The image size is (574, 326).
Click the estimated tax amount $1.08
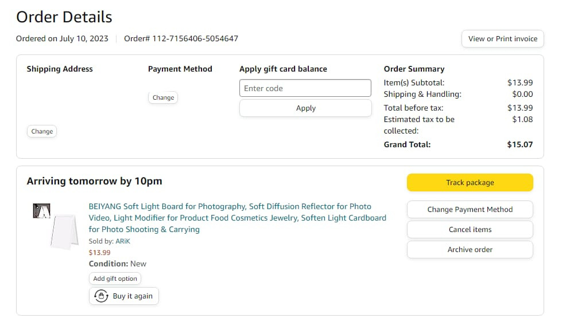tap(522, 119)
